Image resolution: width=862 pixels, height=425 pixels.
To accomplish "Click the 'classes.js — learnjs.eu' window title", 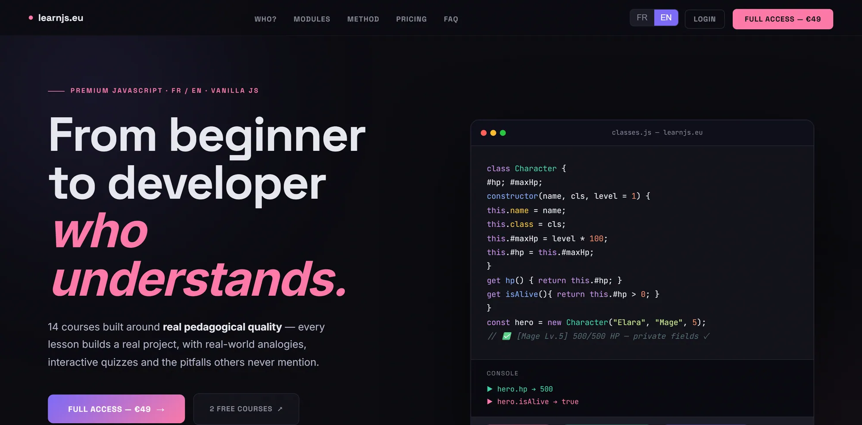I will (x=657, y=133).
